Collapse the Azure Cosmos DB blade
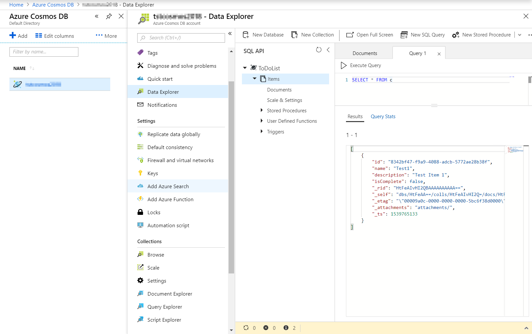Image resolution: width=532 pixels, height=334 pixels. (x=97, y=16)
